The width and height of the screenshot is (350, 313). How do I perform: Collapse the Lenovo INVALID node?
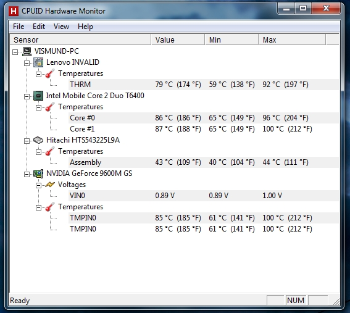(27, 63)
